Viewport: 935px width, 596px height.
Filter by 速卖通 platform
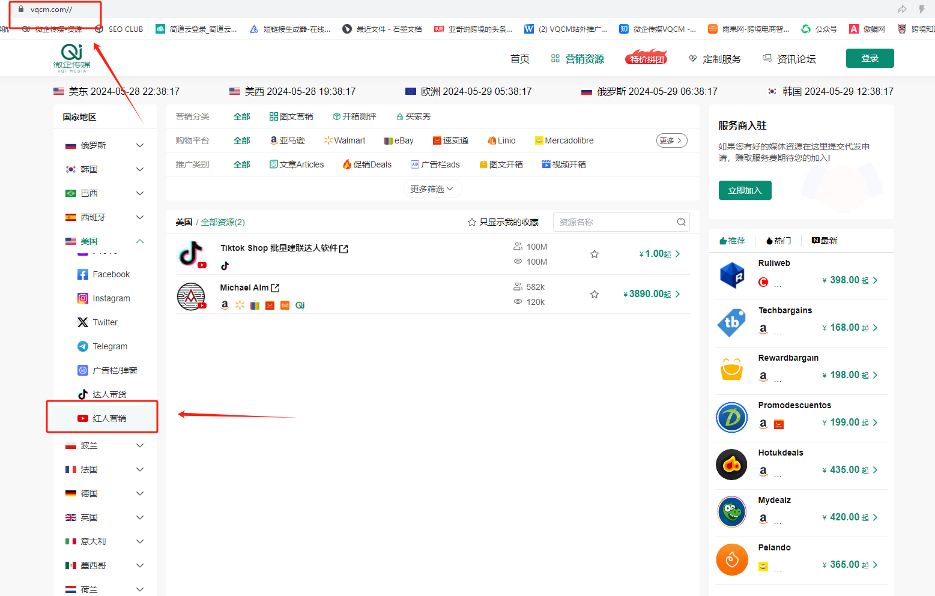coord(450,140)
